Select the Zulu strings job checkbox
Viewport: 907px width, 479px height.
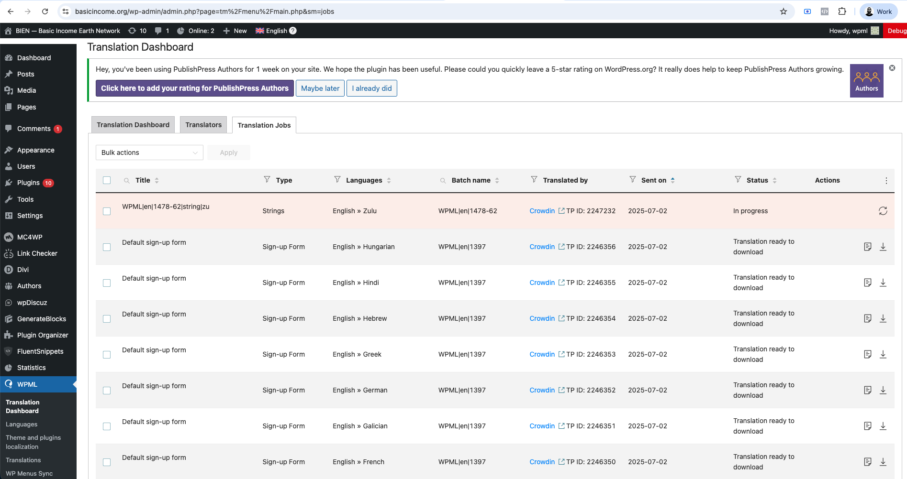pos(107,211)
